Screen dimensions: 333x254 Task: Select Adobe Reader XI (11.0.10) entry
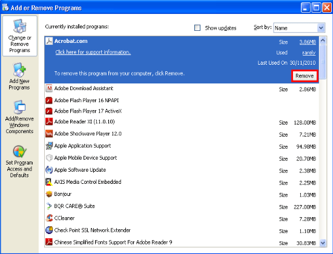[85, 122]
